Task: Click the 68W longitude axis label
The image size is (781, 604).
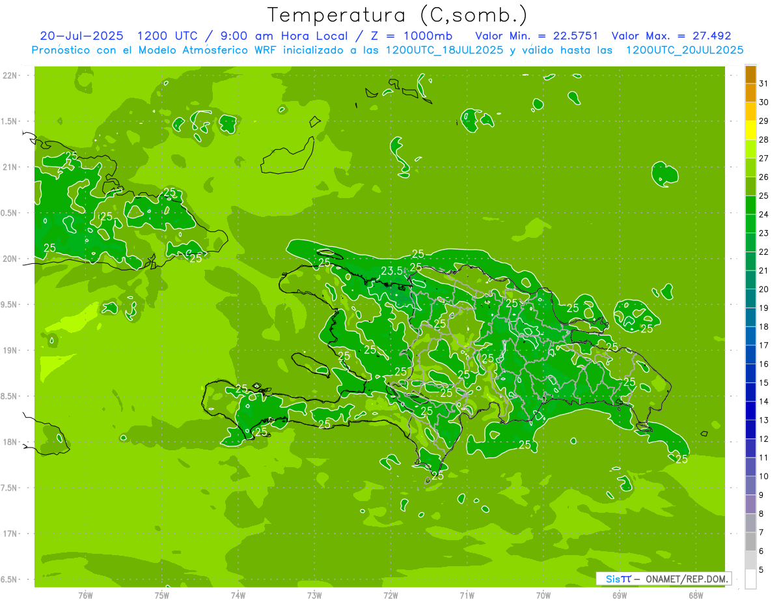Action: coord(695,594)
